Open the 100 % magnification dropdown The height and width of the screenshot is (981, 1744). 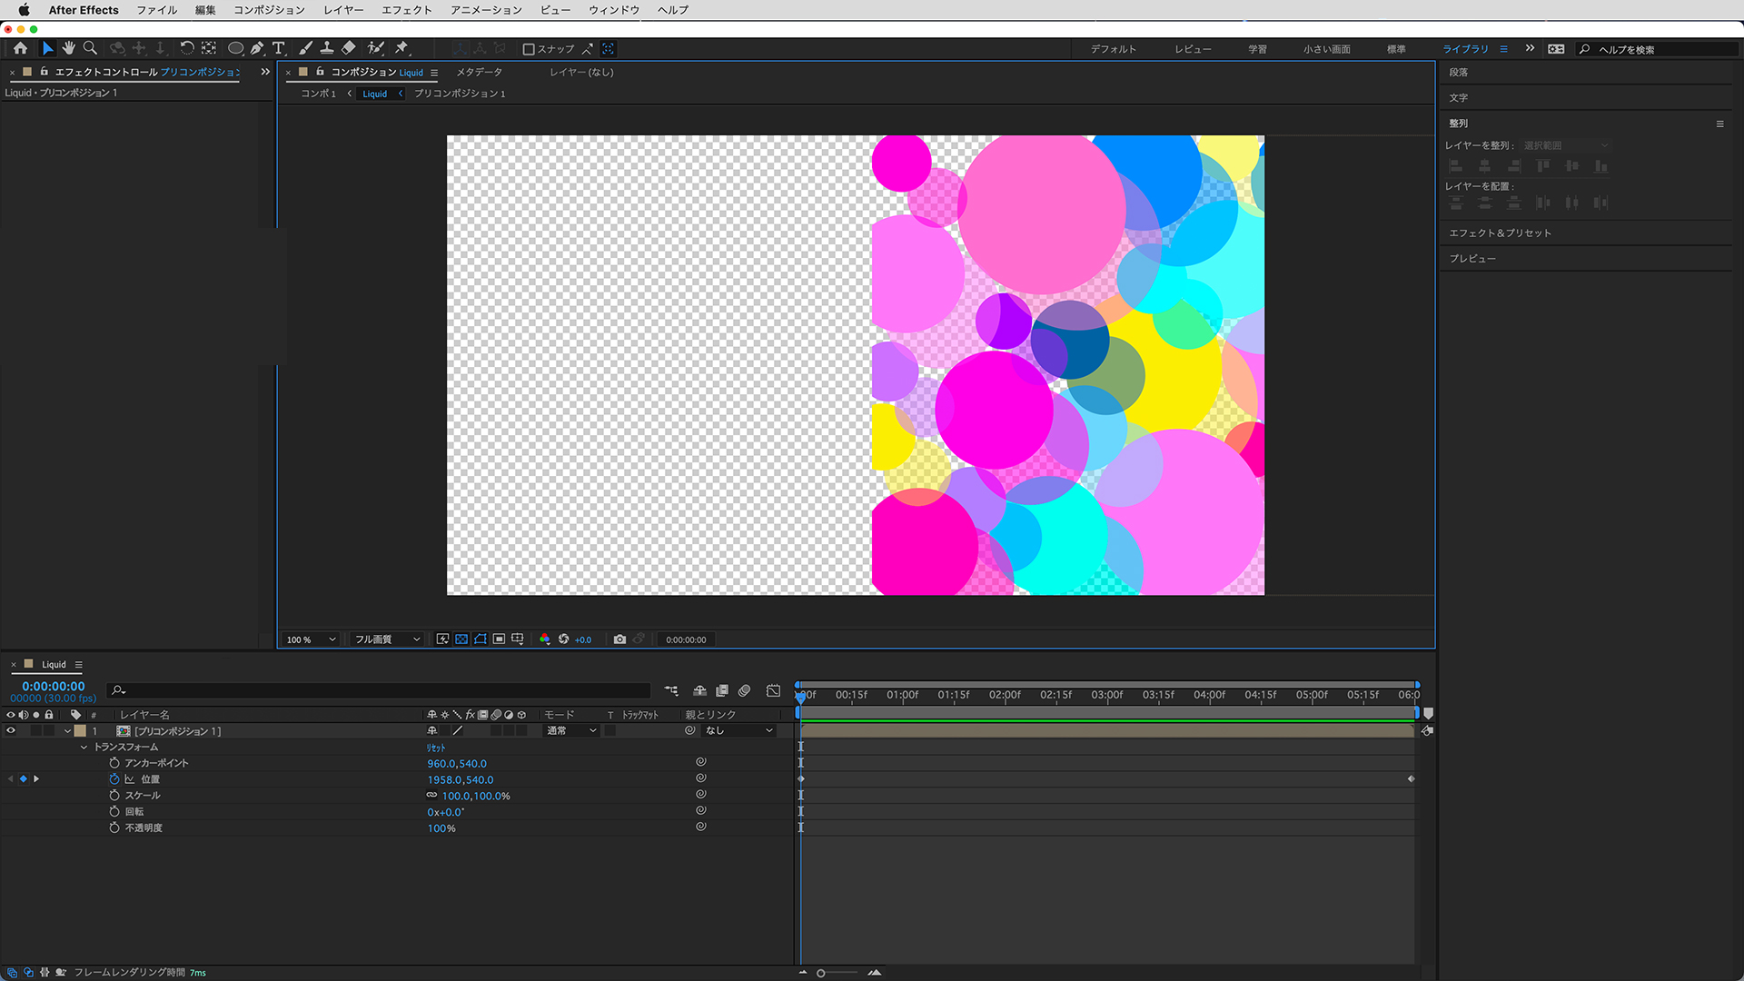312,639
